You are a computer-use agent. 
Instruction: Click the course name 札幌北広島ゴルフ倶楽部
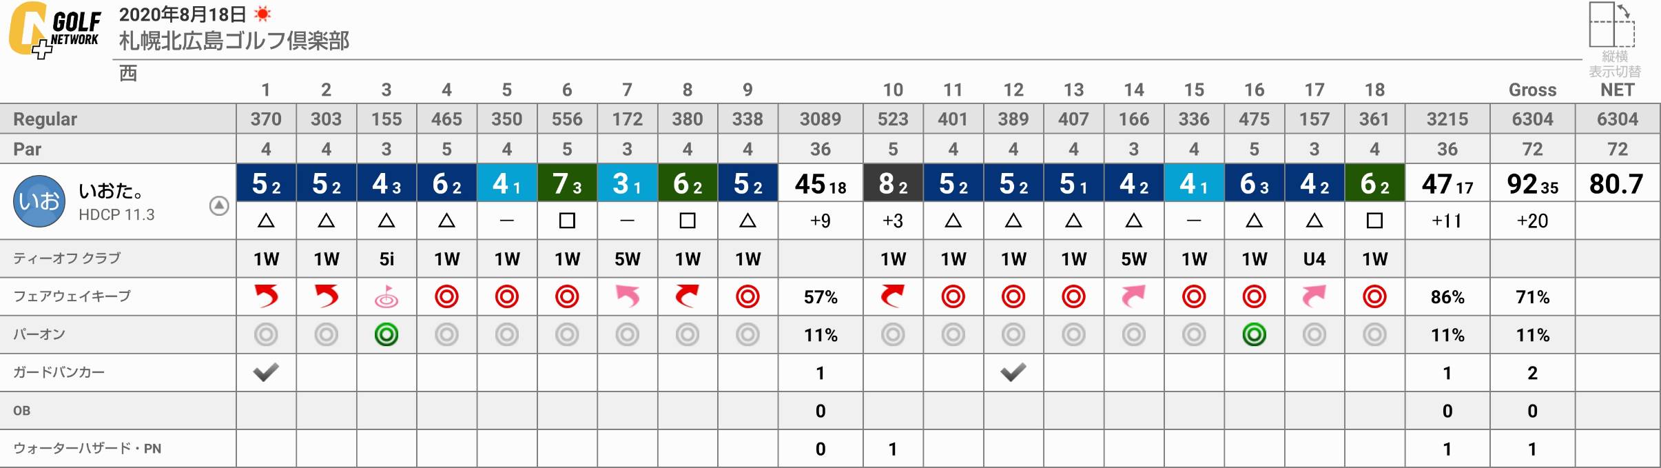click(x=234, y=41)
